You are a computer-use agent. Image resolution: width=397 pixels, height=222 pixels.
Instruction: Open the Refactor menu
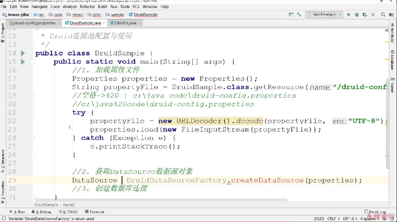click(x=87, y=6)
